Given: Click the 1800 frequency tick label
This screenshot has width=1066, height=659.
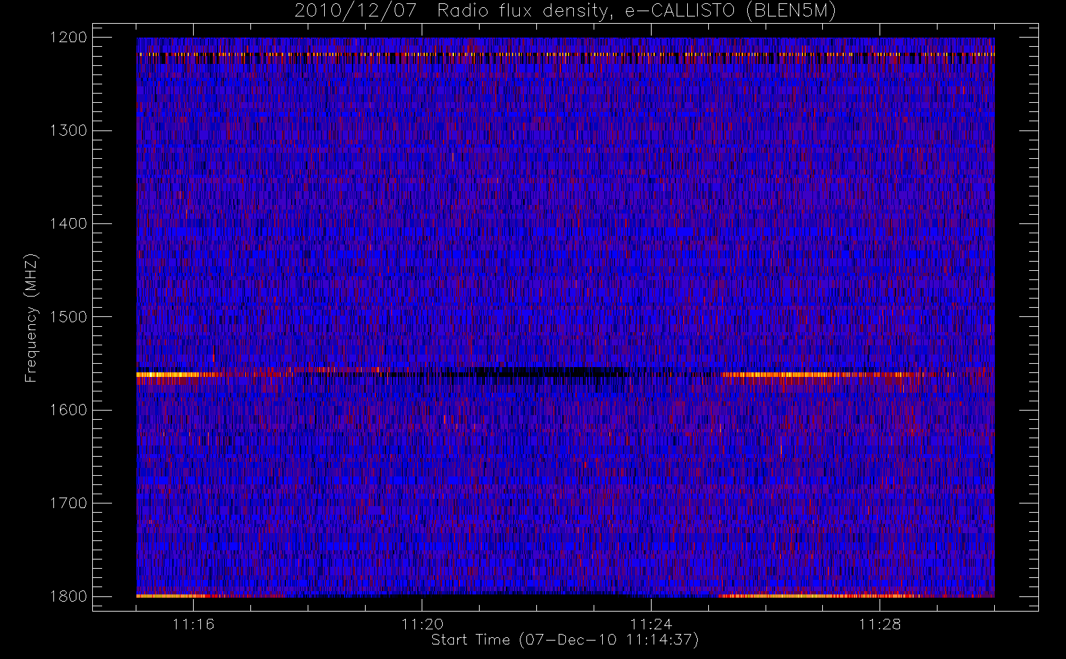Looking at the screenshot, I should [69, 596].
